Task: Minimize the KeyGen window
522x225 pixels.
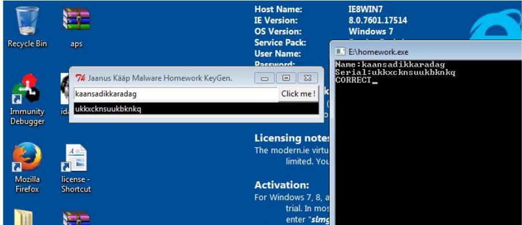Action: click(265, 78)
